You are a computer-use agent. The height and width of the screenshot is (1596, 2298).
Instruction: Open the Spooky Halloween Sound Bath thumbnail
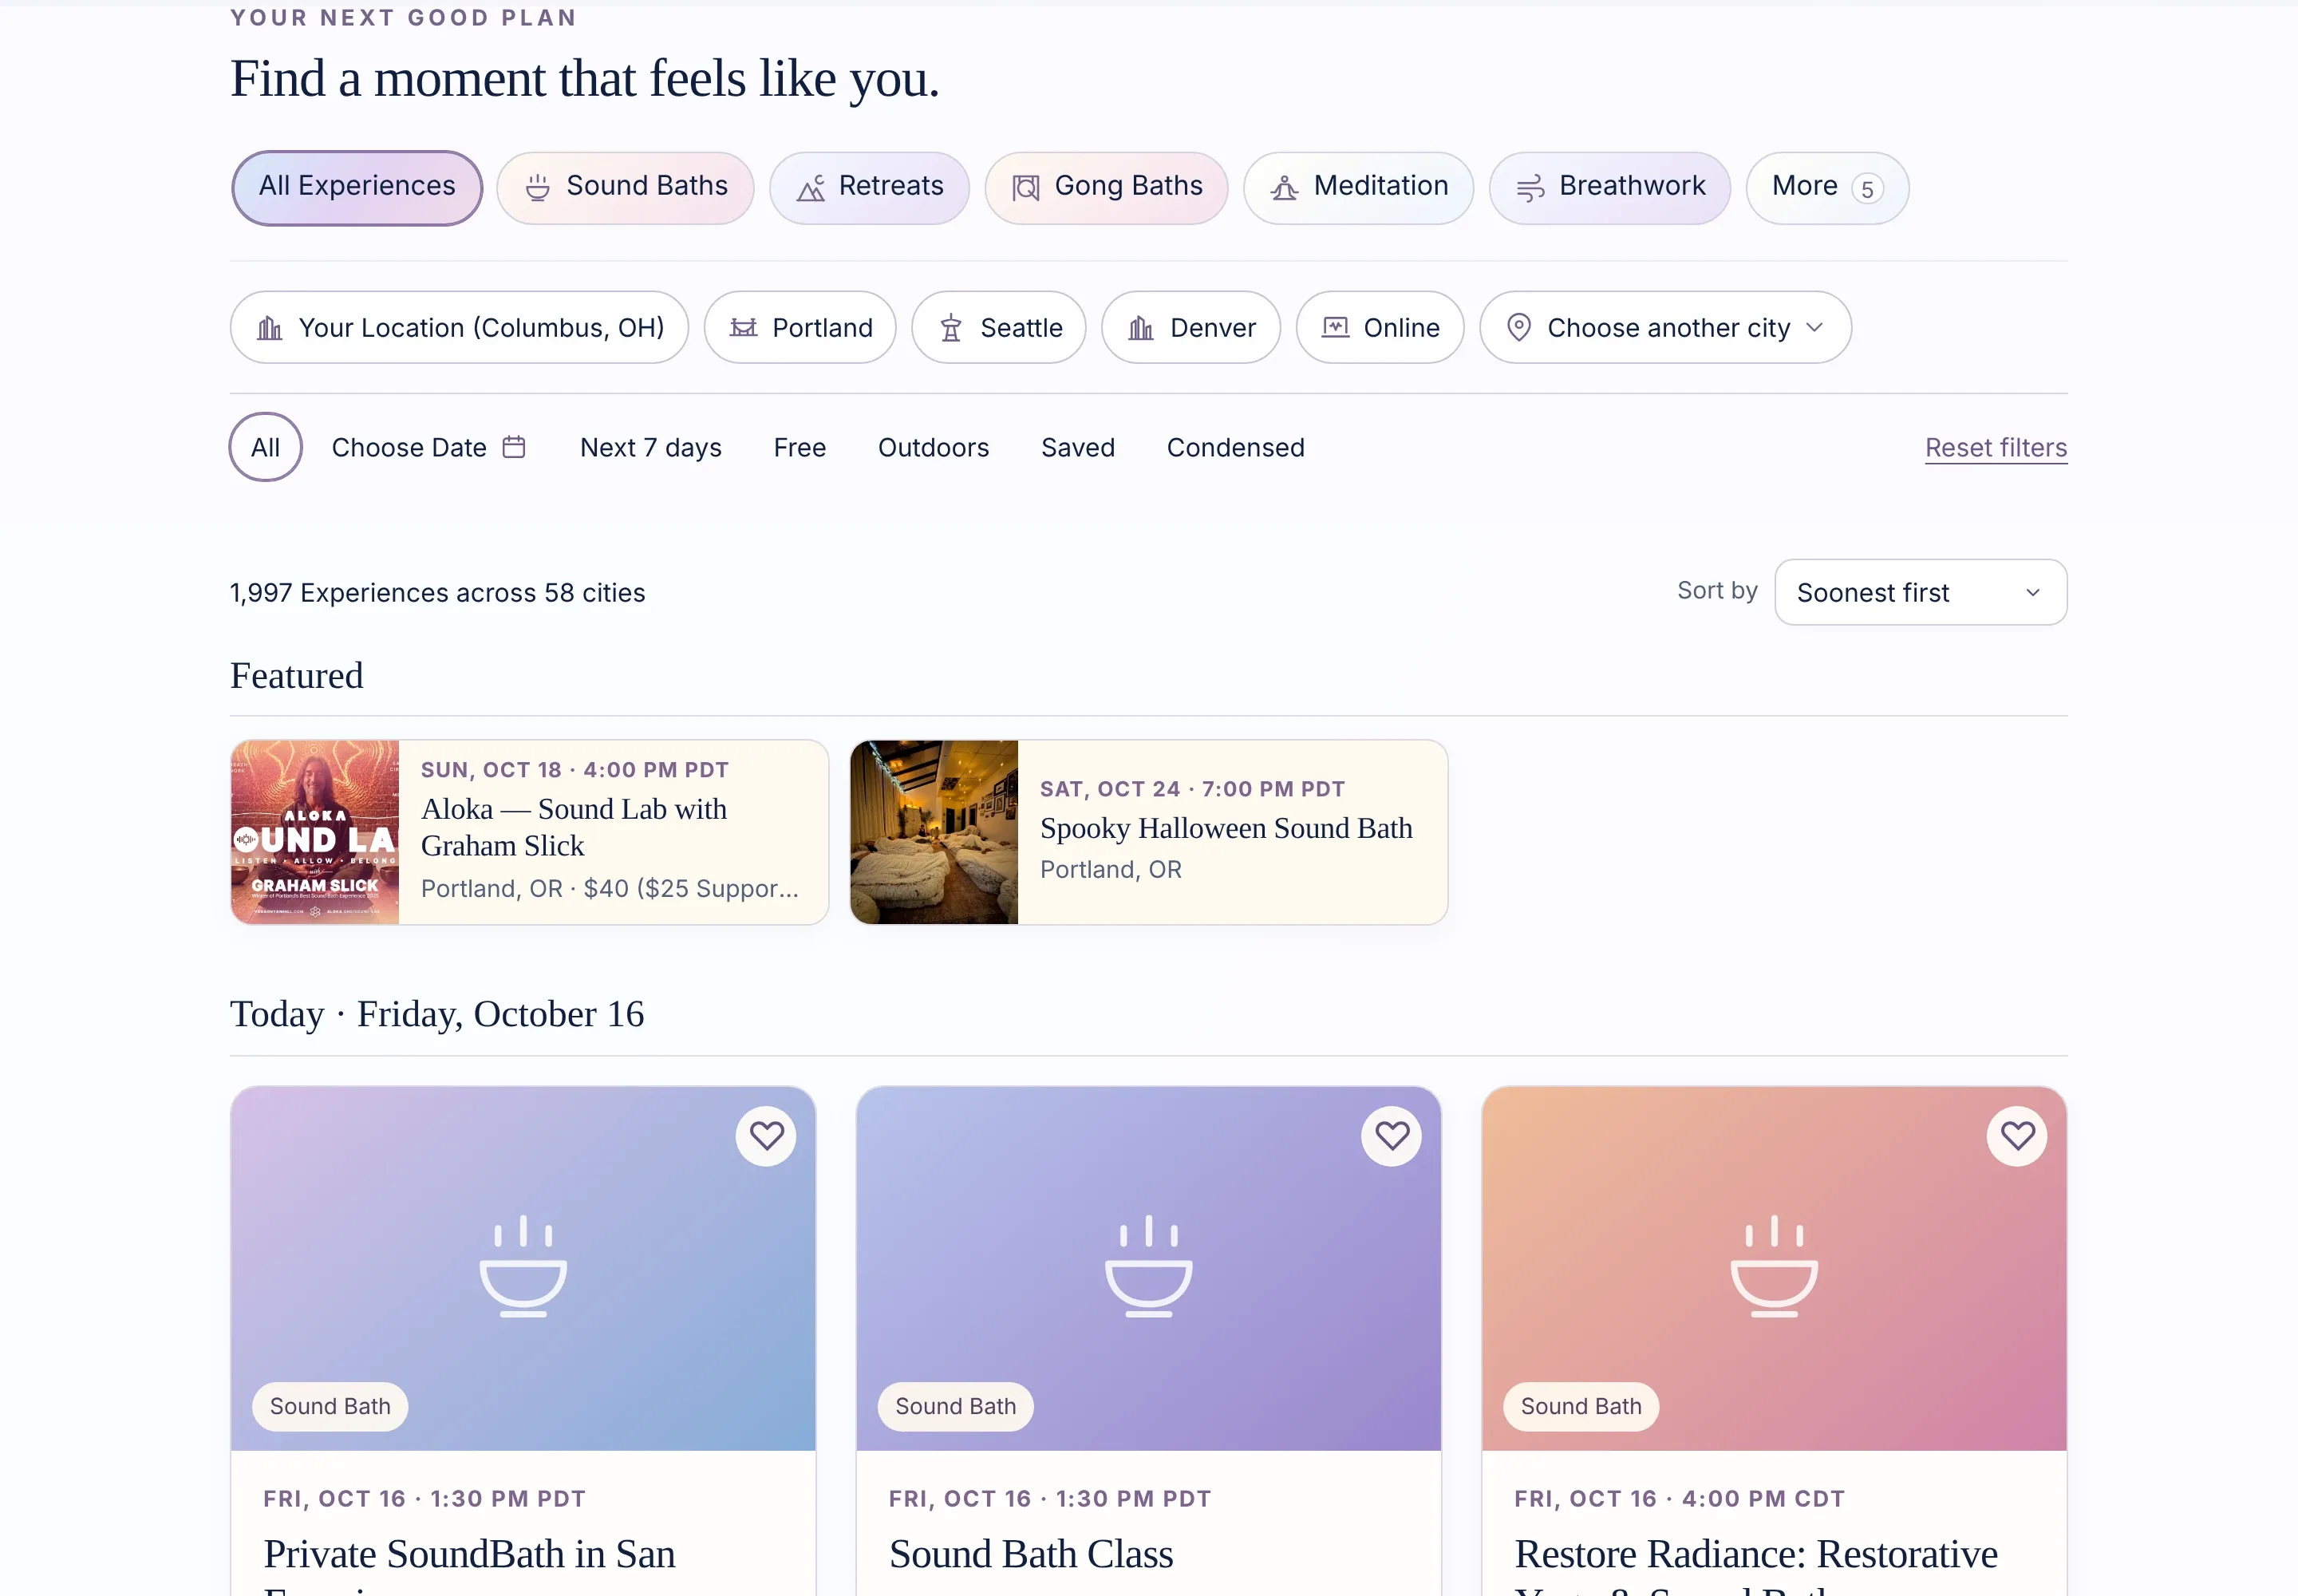[934, 832]
